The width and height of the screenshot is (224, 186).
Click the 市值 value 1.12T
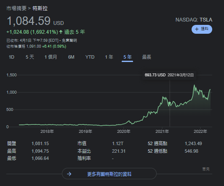[x=117, y=143]
